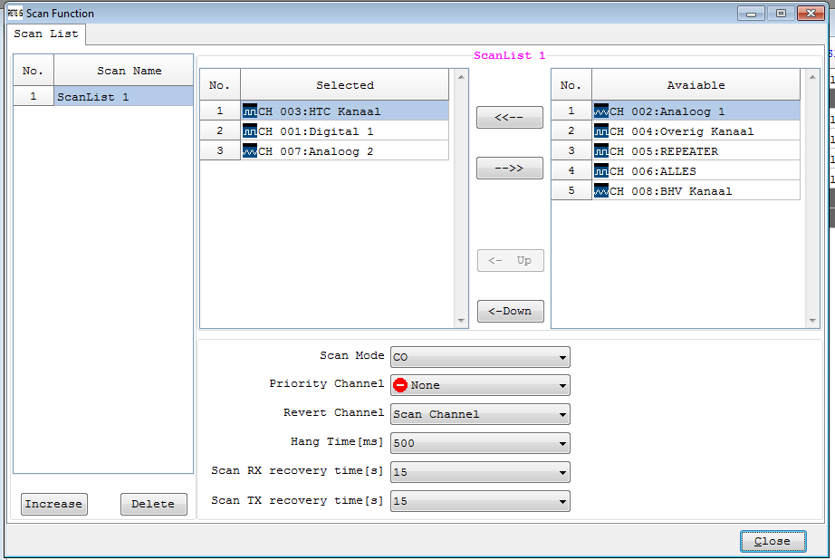Click the "<-Down" move button
835x560 pixels.
510,311
